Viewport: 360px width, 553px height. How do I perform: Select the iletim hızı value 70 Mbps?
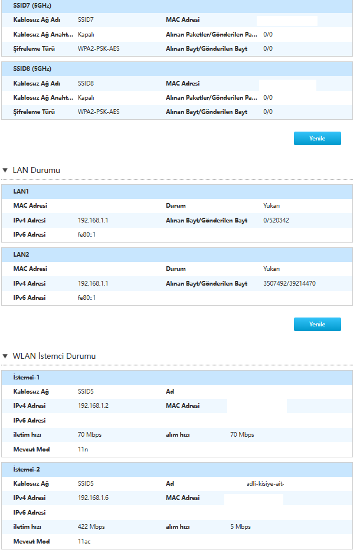tap(90, 435)
